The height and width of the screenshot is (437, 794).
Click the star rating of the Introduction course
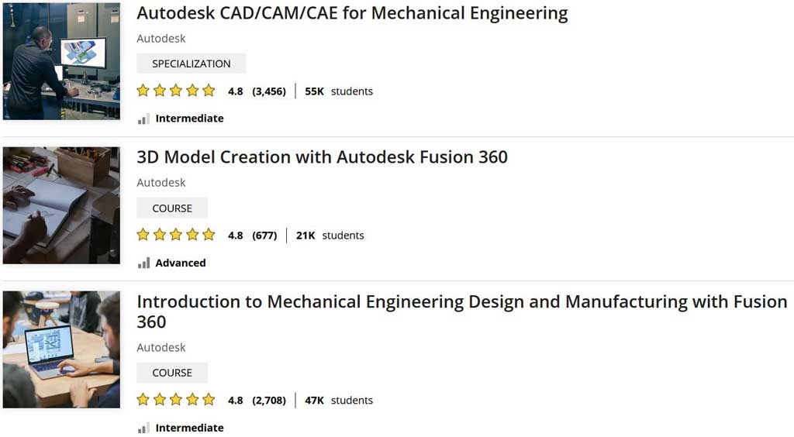(x=176, y=400)
